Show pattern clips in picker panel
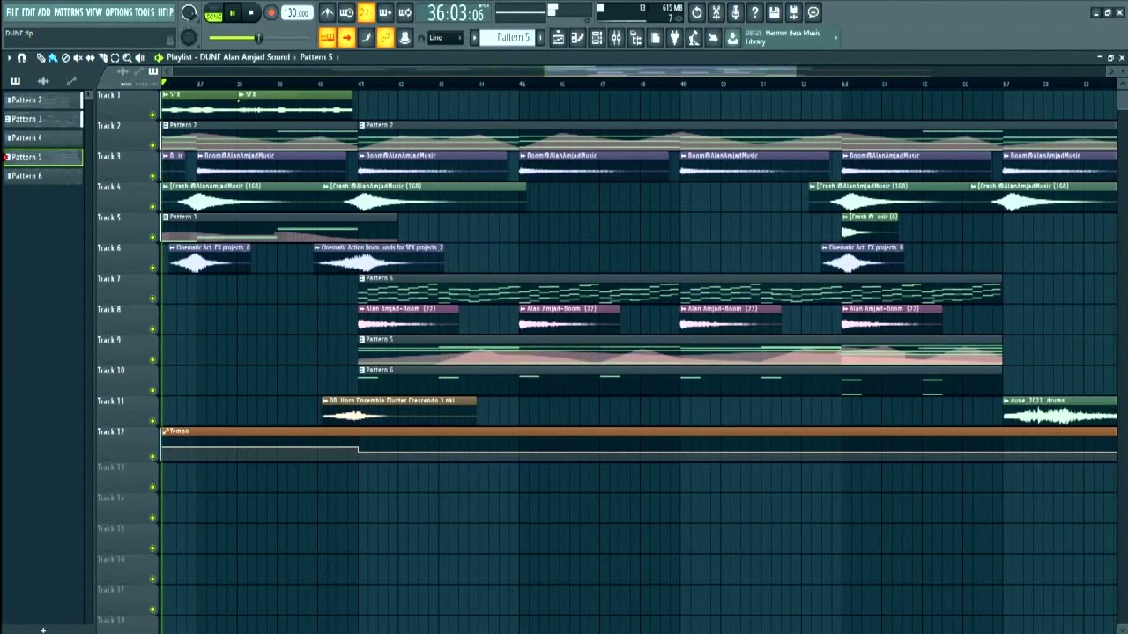1128x634 pixels. tap(15, 81)
